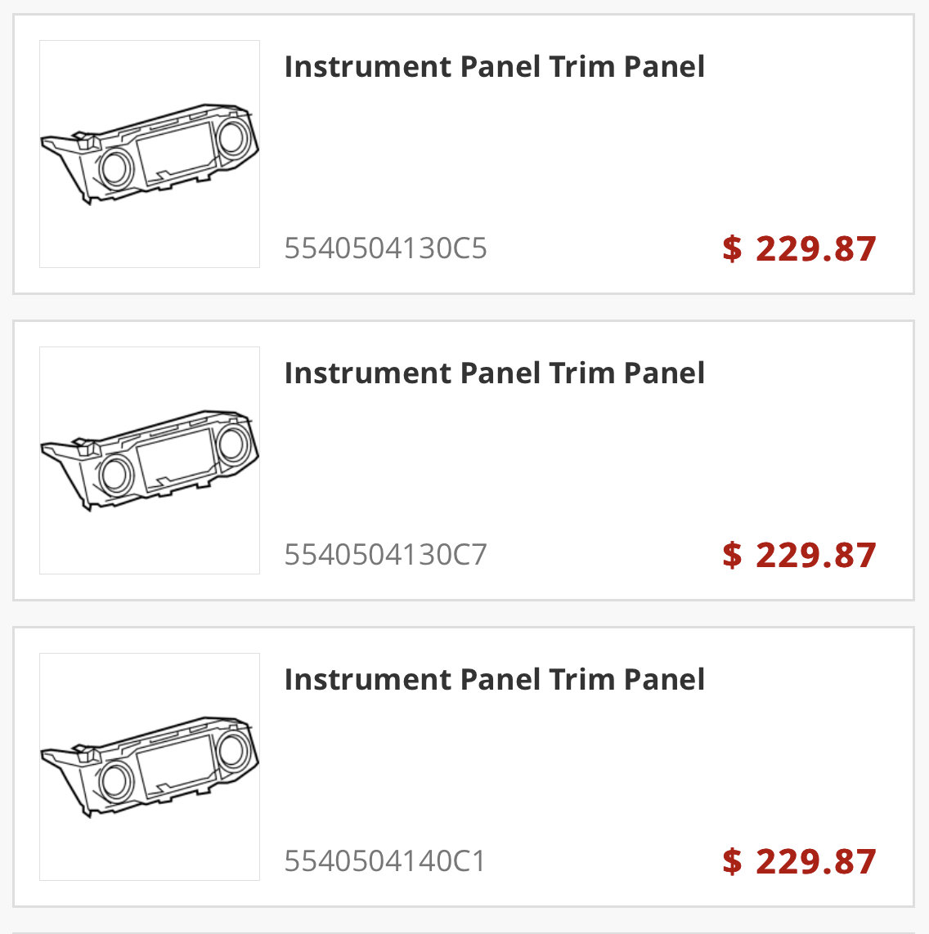
Task: Click the $229.87 price of part 5540504130C5
Action: click(799, 248)
